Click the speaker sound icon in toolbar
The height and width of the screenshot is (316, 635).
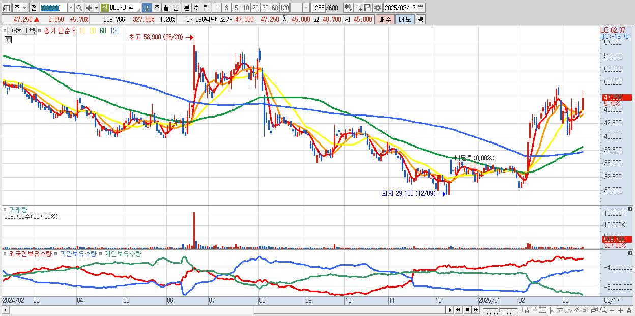point(89,8)
